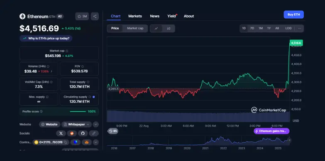
Task: Click the 4,516.6 current price tag
Action: click(296, 43)
